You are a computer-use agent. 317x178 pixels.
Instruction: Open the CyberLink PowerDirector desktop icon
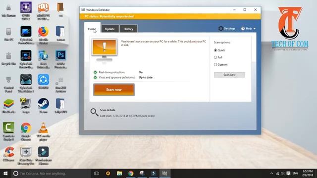pyautogui.click(x=26, y=35)
